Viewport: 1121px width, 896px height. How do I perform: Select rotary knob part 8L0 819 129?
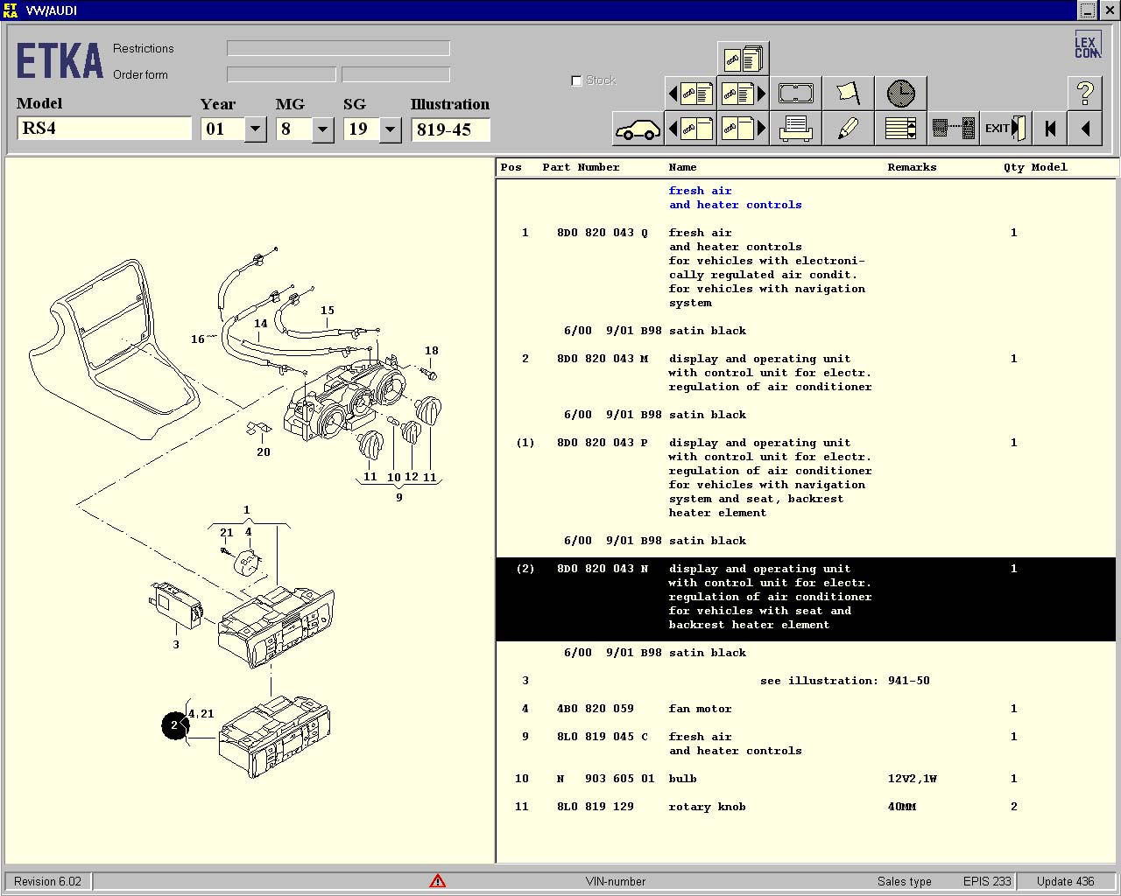(x=806, y=807)
